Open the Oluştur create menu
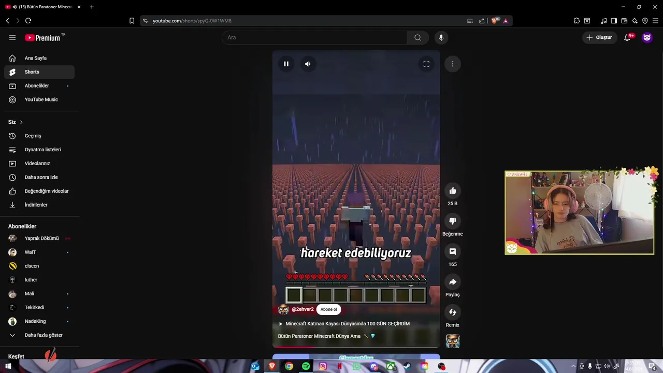This screenshot has height=373, width=663. [599, 37]
